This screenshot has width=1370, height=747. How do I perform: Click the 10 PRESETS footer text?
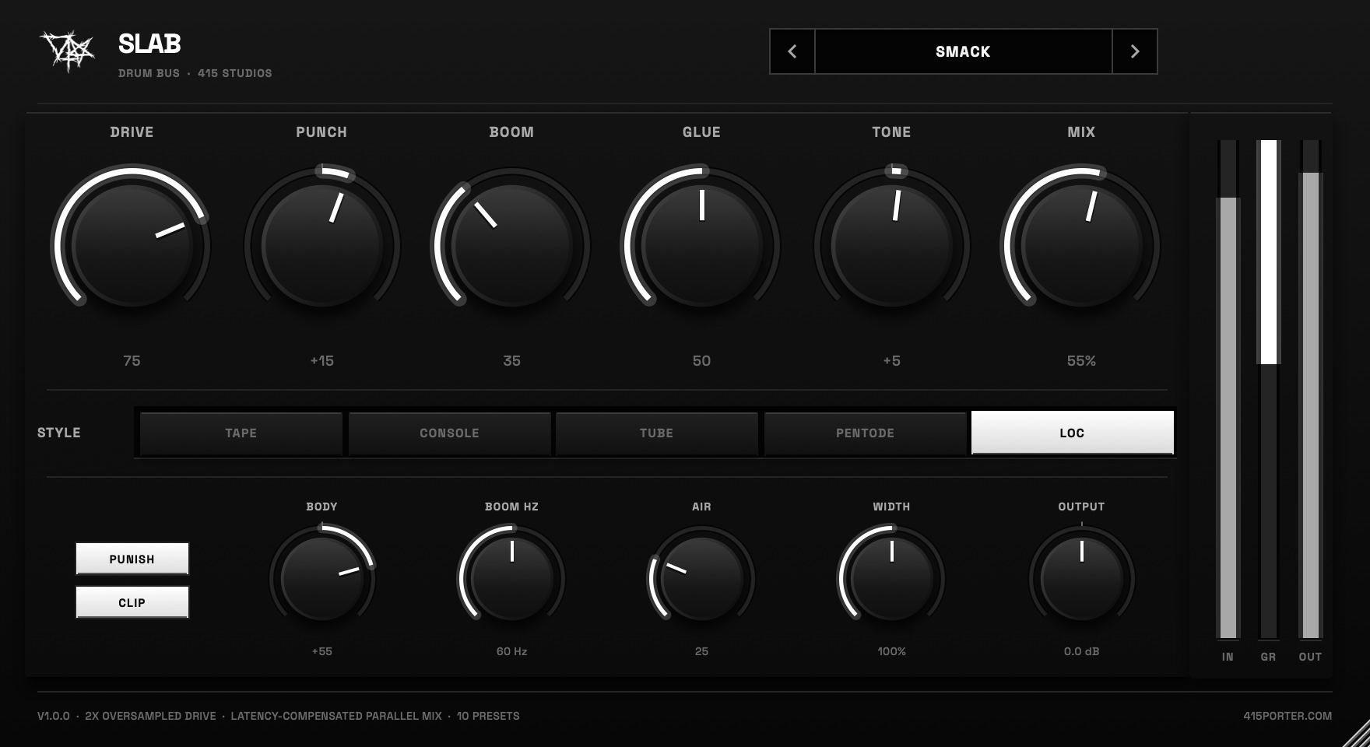488,716
